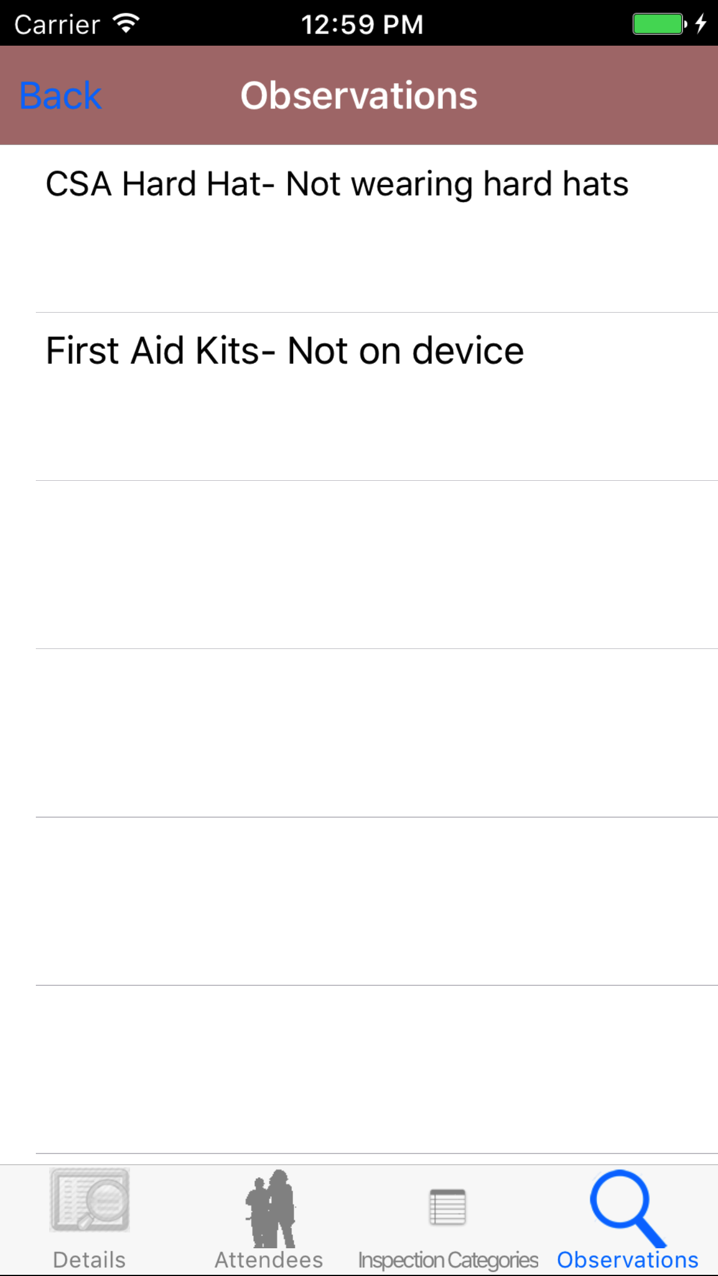Open the Inspection Categories tab label

tap(448, 1260)
